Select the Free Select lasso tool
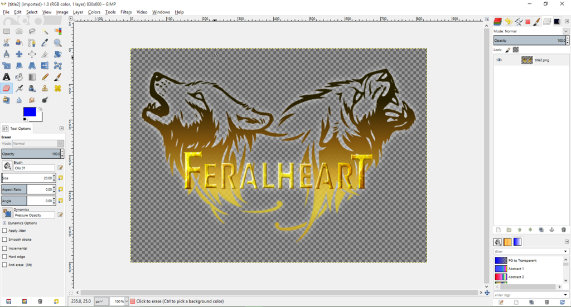The width and height of the screenshot is (571, 307). [x=32, y=31]
